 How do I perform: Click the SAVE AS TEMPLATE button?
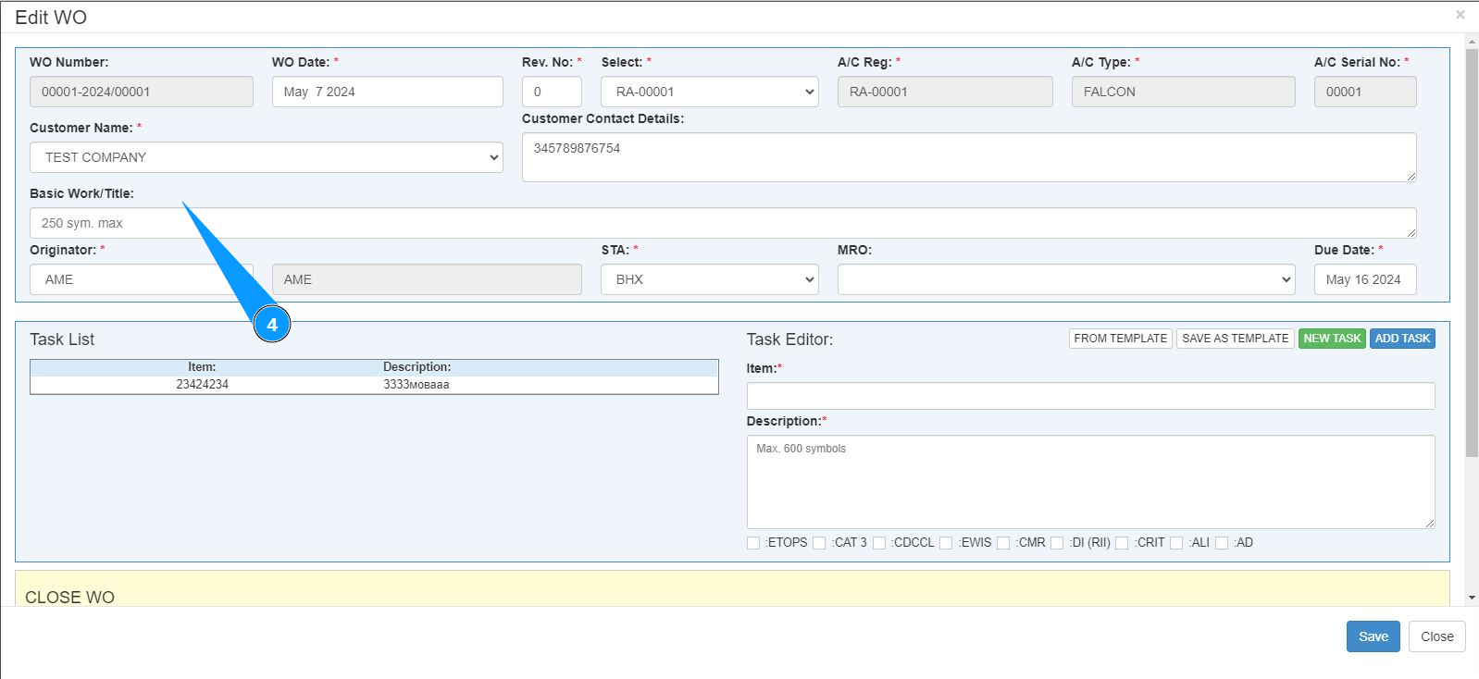[x=1235, y=339]
